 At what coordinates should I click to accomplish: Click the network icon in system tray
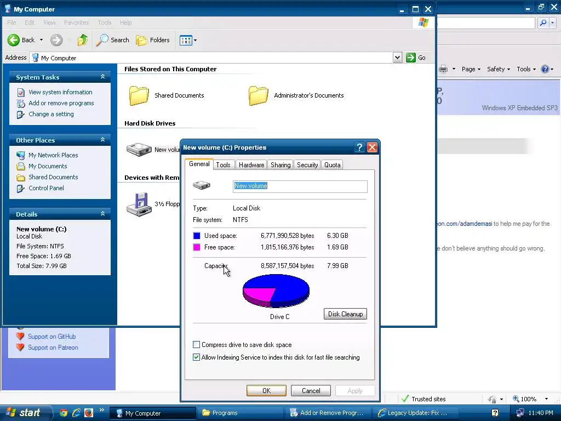point(520,413)
